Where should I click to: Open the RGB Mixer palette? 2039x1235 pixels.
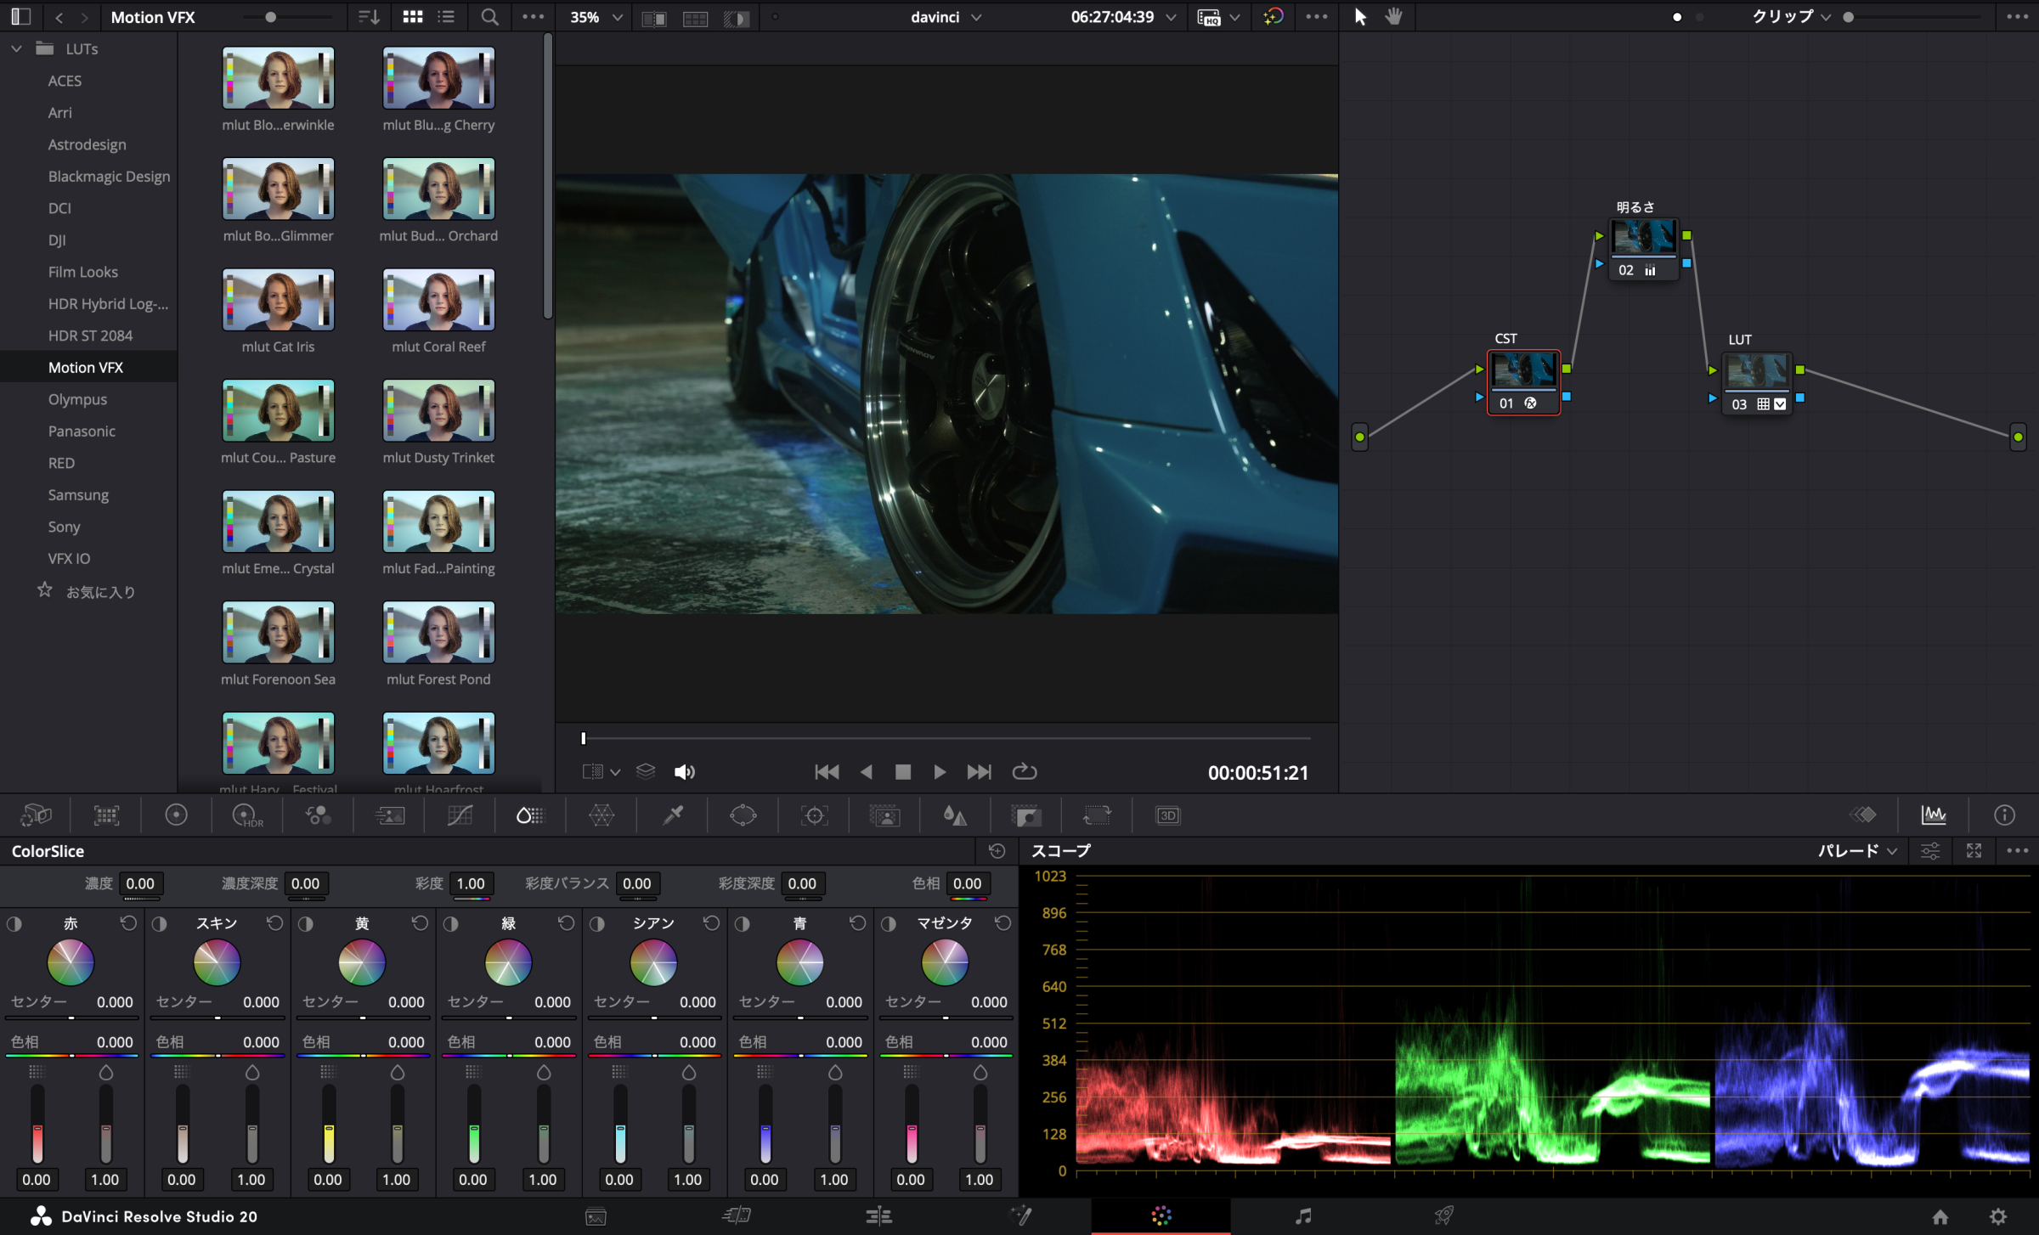pyautogui.click(x=319, y=815)
